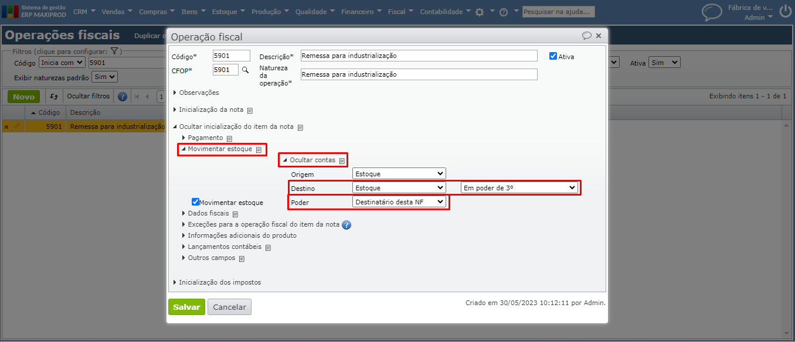795x342 pixels.
Task: Click the Salvar button
Action: click(186, 307)
